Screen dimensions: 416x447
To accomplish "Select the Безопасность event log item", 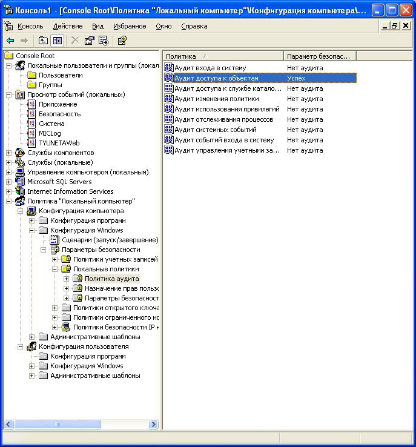I will pos(59,114).
